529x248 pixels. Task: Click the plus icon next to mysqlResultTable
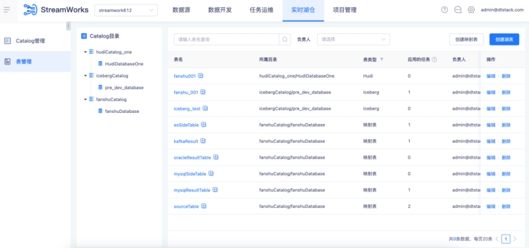click(x=215, y=190)
